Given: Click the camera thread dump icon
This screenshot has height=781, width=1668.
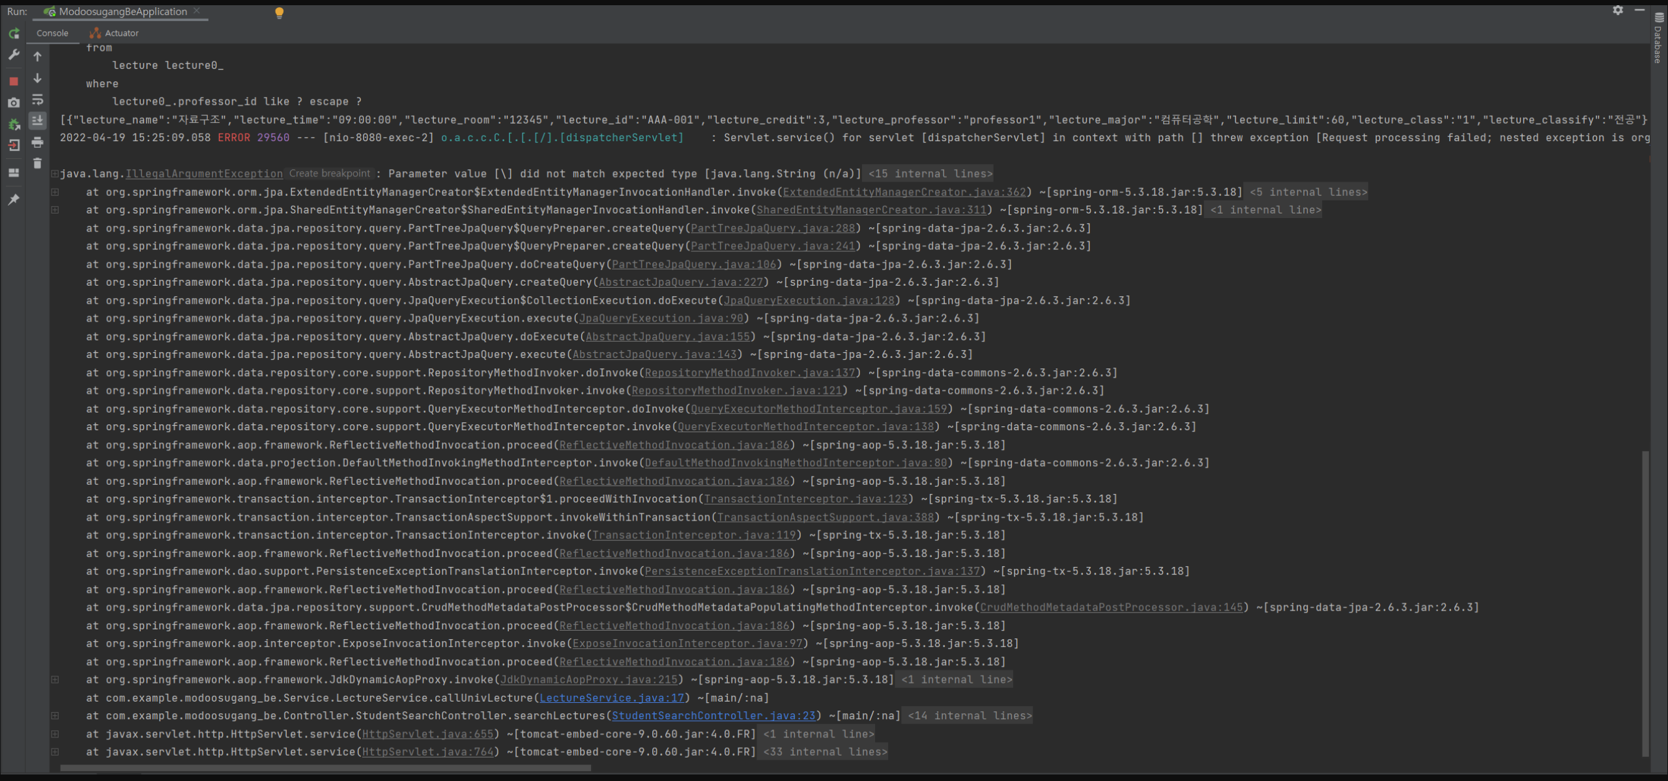Looking at the screenshot, I should 14,103.
